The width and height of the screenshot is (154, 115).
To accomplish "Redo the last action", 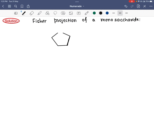I will pos(132,6).
